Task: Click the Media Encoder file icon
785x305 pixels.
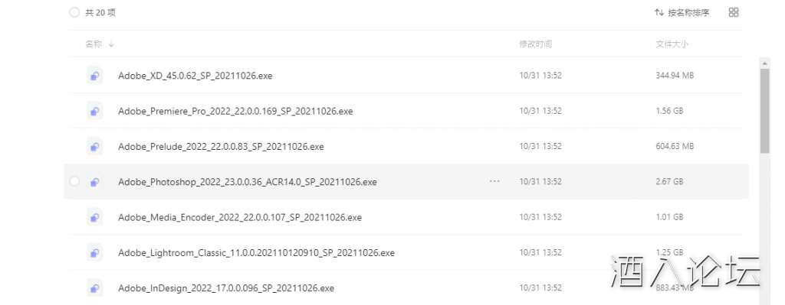Action: (x=94, y=217)
